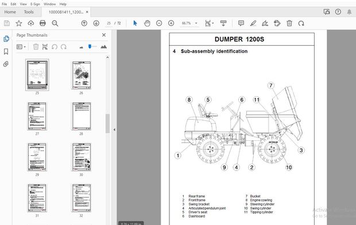Click the thumbnail size slider handle
This screenshot has height=225, width=356.
[90, 46]
